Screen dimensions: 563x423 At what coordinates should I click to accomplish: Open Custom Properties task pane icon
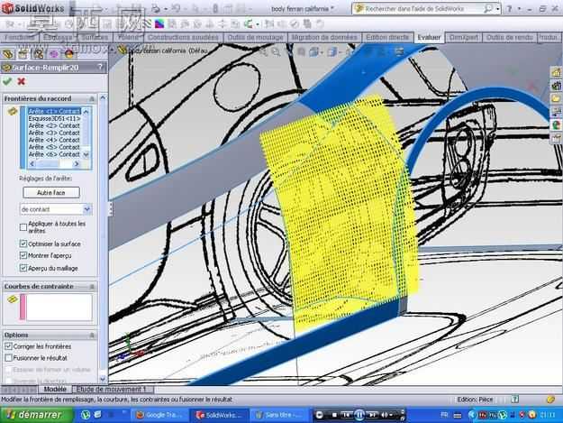(557, 138)
